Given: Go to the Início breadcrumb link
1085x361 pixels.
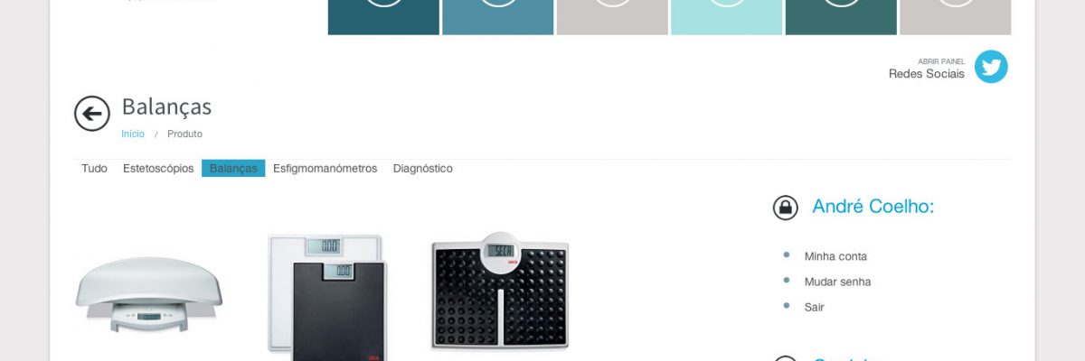Looking at the screenshot, I should pos(133,134).
